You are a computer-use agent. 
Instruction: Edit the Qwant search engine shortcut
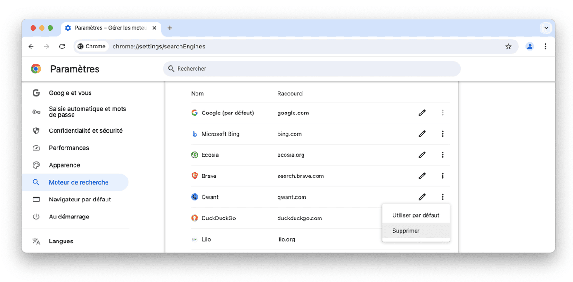(422, 197)
